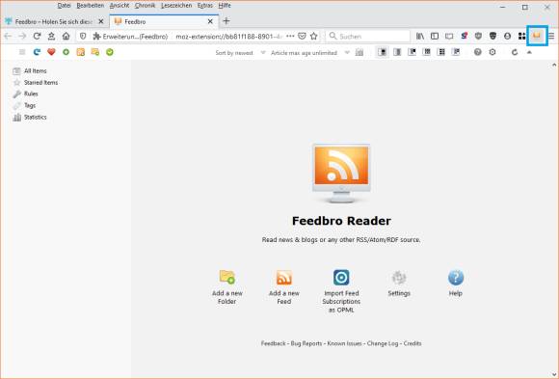Open the Hilfe menu
The width and height of the screenshot is (559, 379).
[x=225, y=6]
